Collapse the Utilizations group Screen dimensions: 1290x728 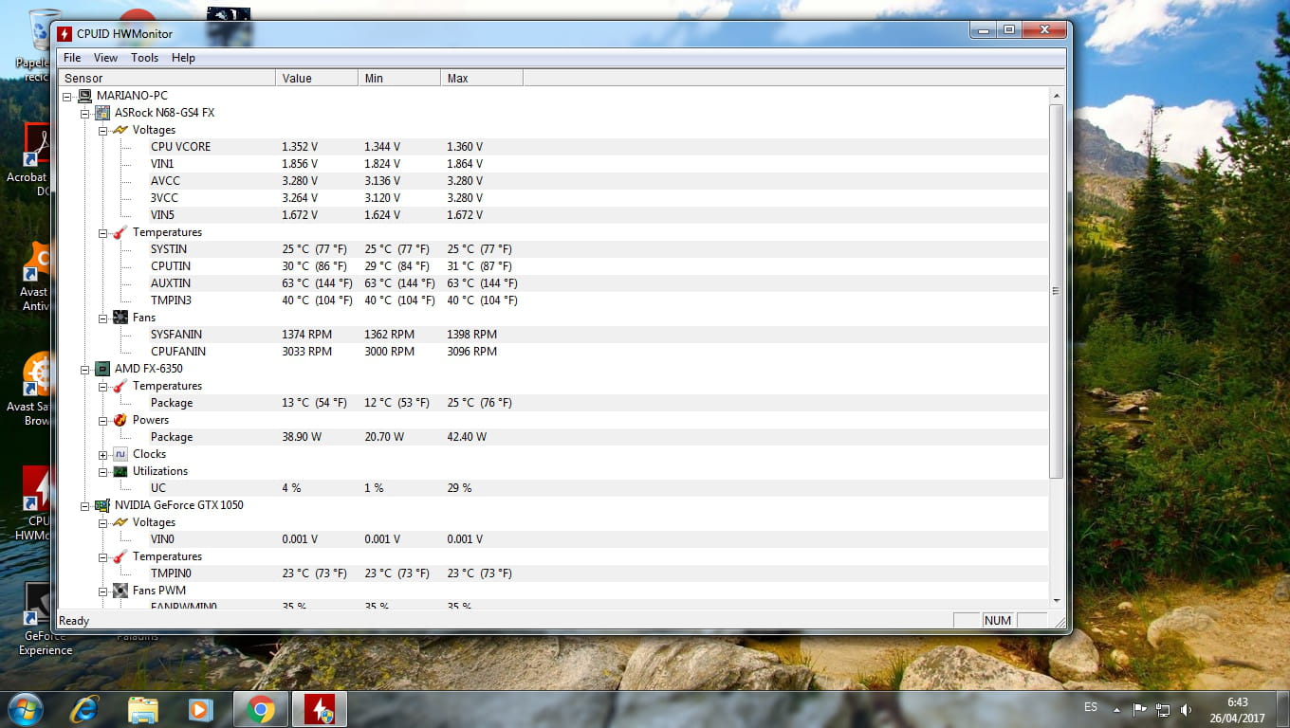pyautogui.click(x=103, y=471)
